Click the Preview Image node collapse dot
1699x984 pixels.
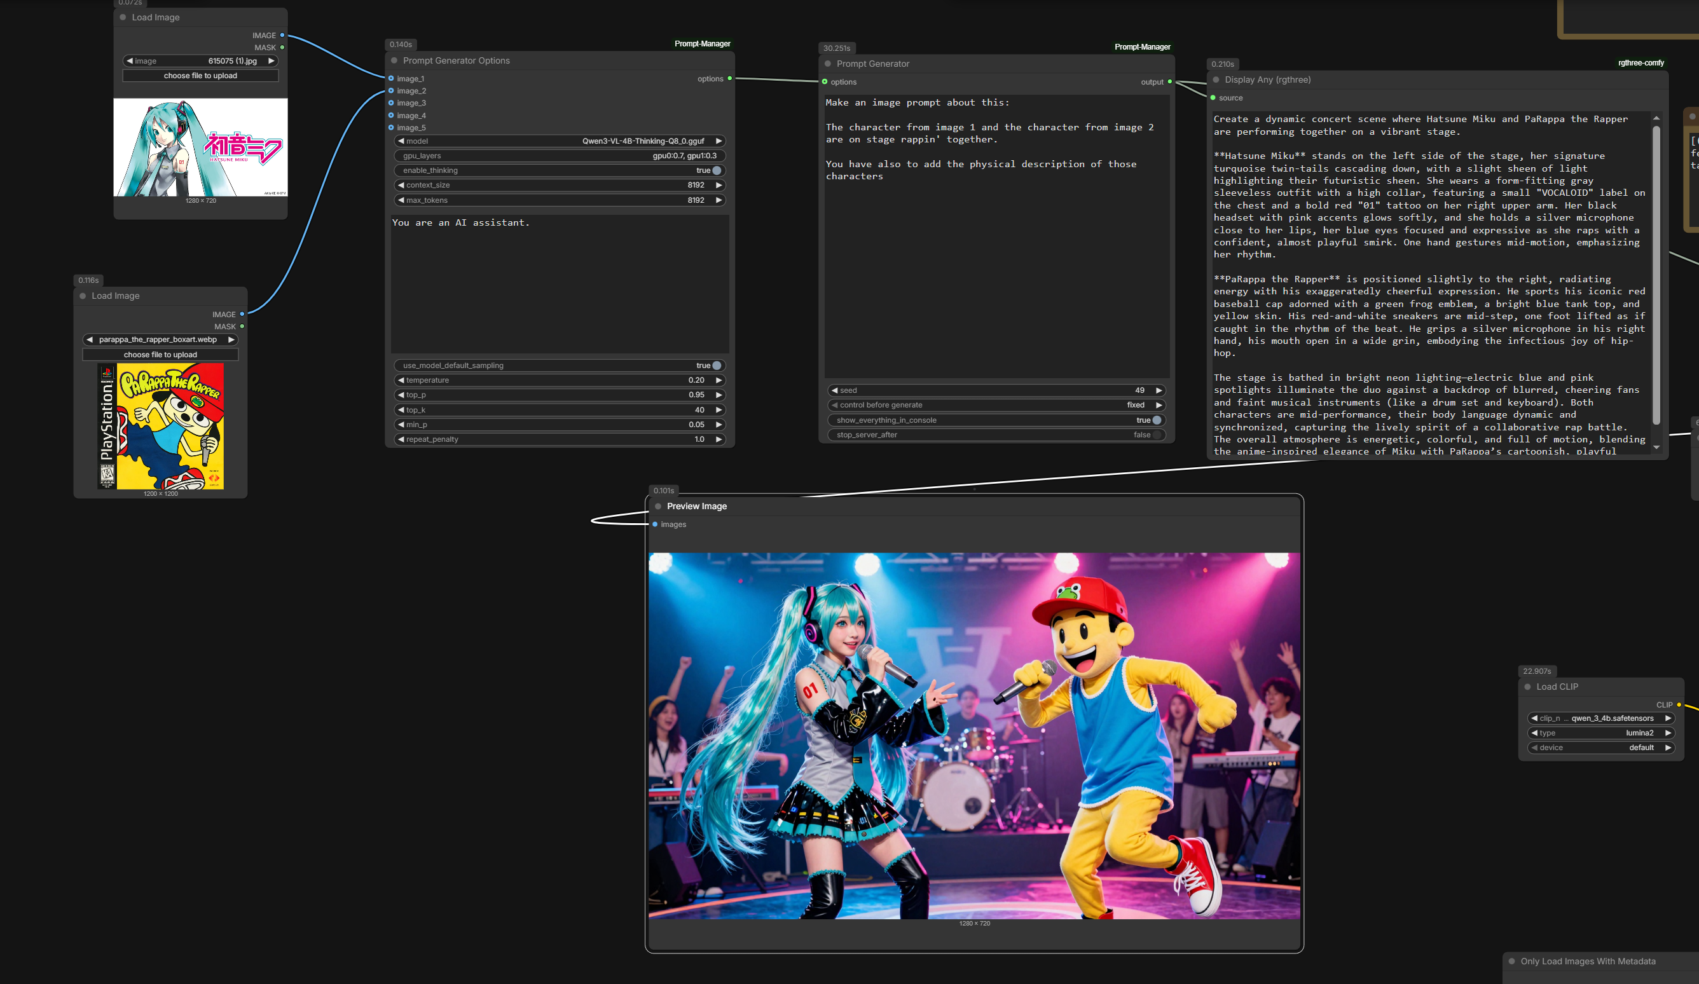(658, 506)
